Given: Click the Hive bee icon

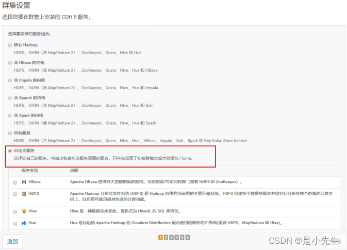Looking at the screenshot, I should (x=24, y=211).
